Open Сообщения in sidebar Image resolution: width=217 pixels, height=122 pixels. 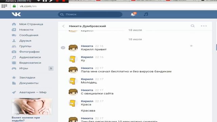pos(28,35)
